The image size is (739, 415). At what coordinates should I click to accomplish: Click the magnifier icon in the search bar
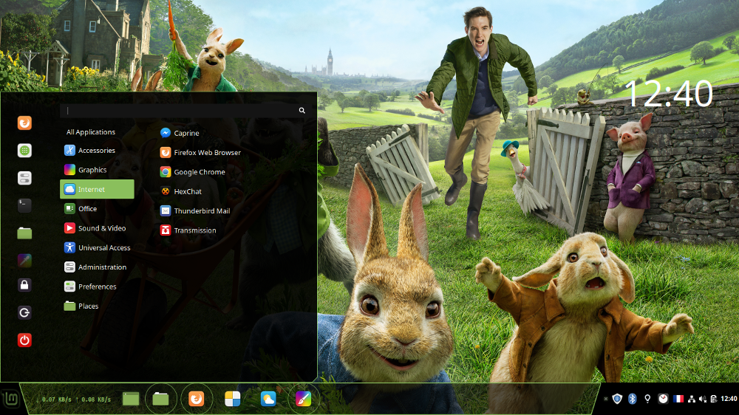302,110
